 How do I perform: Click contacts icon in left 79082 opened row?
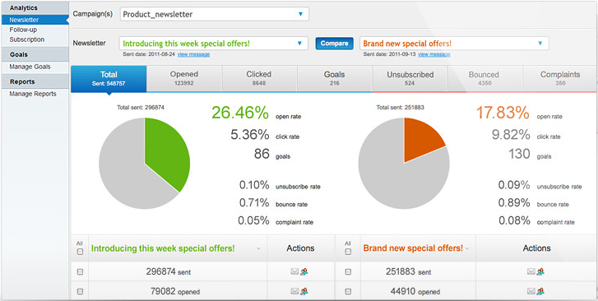click(x=304, y=291)
